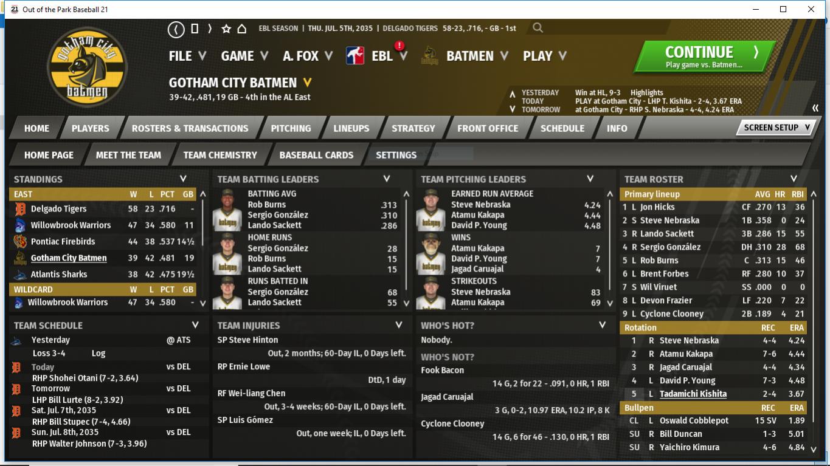Viewport: 830px width, 466px height.
Task: Click the double-arrow collapse icon
Action: coord(815,108)
